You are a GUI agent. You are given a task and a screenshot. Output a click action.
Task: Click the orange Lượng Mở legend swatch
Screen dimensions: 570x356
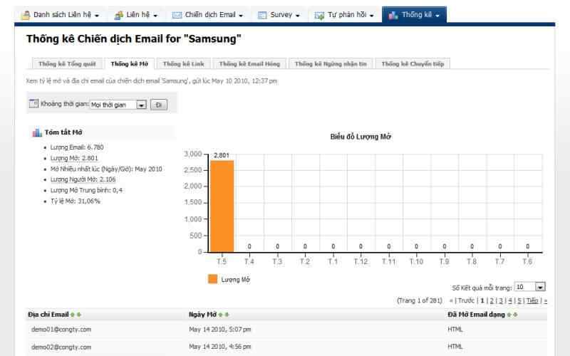click(x=212, y=279)
